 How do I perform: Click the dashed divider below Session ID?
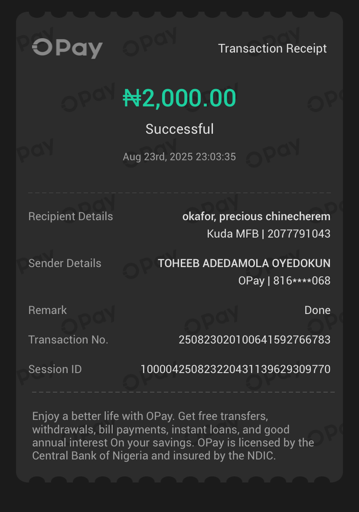click(x=183, y=392)
